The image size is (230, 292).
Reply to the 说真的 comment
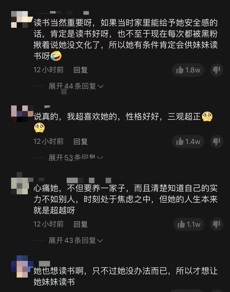click(x=81, y=142)
